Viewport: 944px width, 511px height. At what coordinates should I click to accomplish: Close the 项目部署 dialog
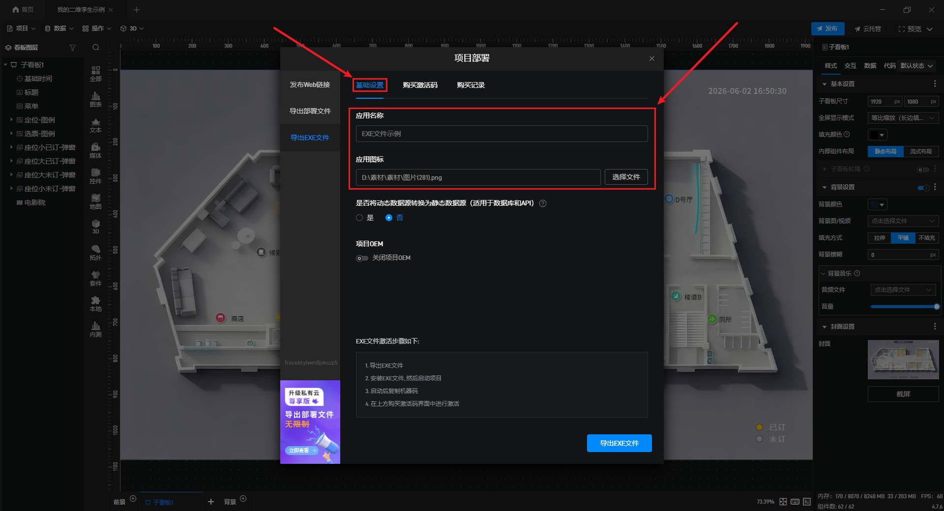652,58
